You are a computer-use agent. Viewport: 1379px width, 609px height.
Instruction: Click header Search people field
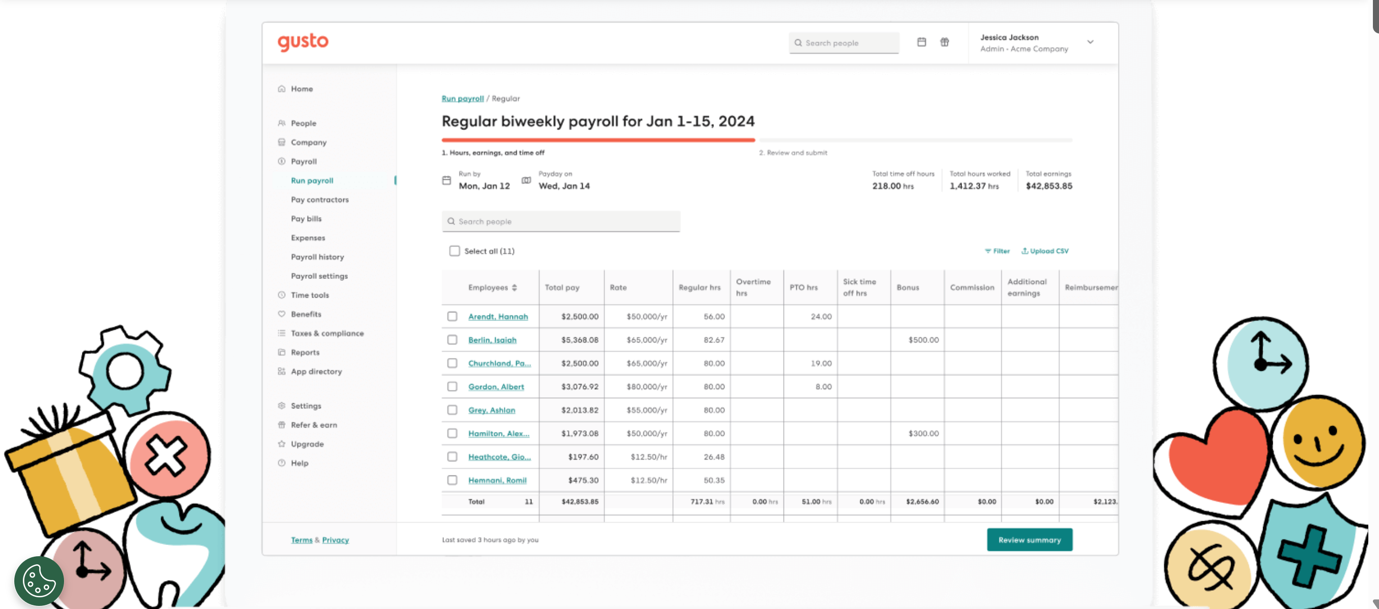coord(844,43)
